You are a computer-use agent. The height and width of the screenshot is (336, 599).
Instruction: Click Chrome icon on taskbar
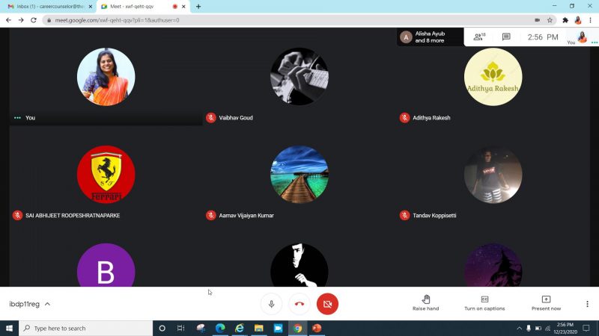tap(297, 328)
